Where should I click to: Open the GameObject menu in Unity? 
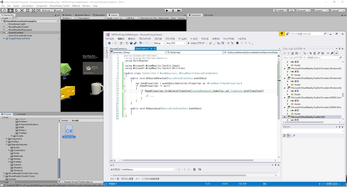[27, 6]
